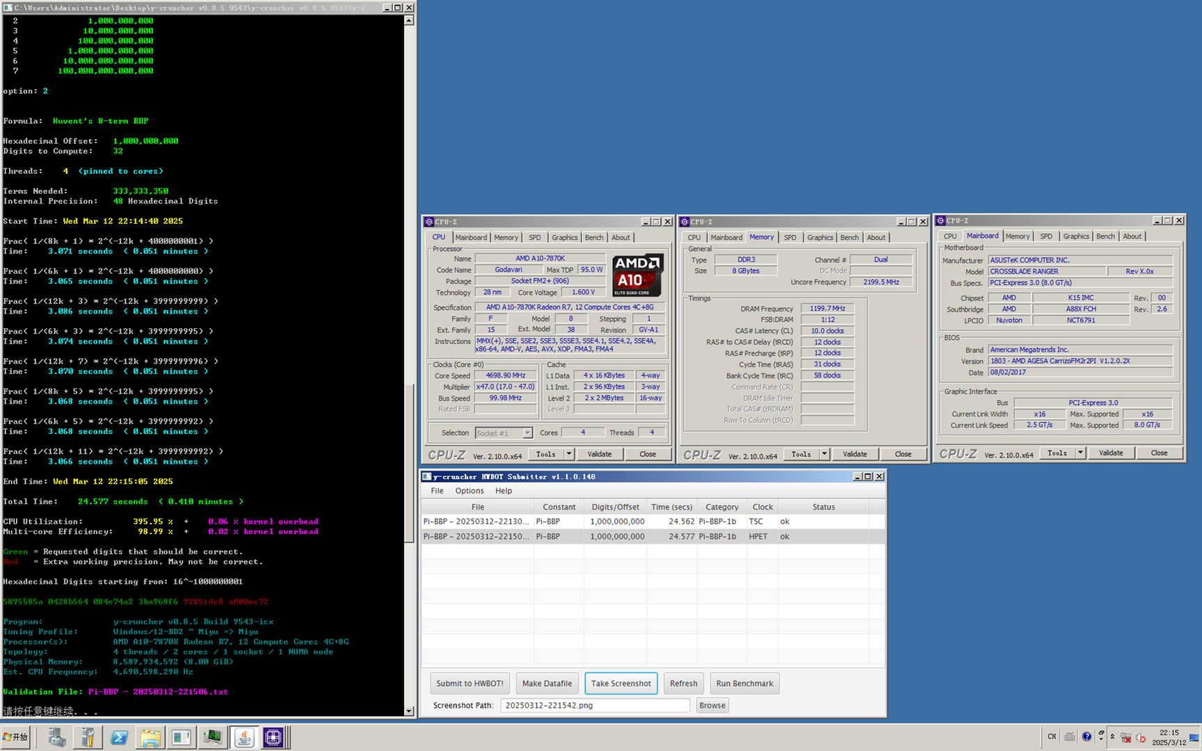The width and height of the screenshot is (1202, 751).
Task: Open the Socket #1 selection dropdown
Action: tap(504, 433)
